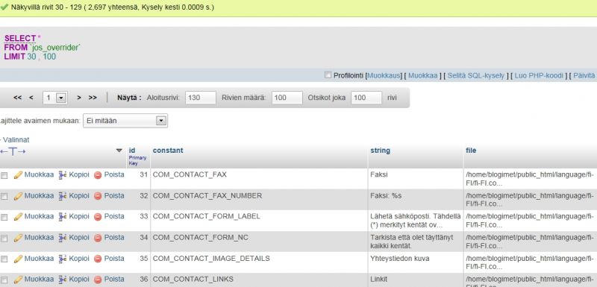This screenshot has width=597, height=287.
Task: Click the Otsikot joka headers field
Action: pos(366,98)
